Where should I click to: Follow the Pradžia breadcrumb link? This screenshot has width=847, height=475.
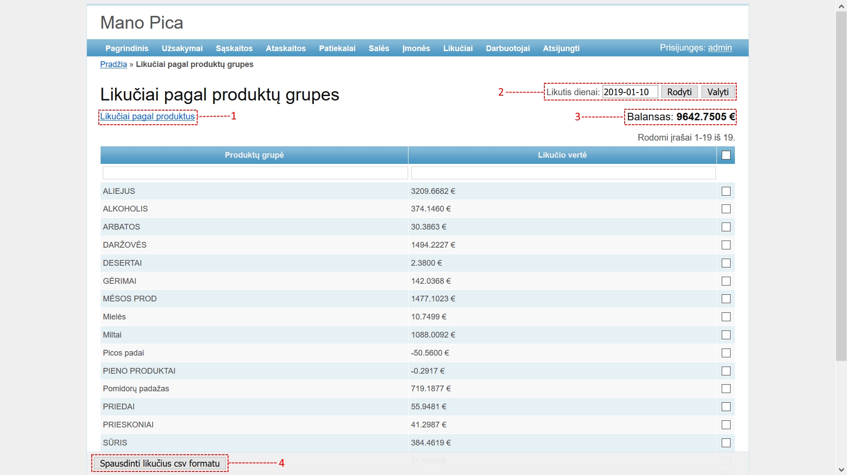point(113,64)
